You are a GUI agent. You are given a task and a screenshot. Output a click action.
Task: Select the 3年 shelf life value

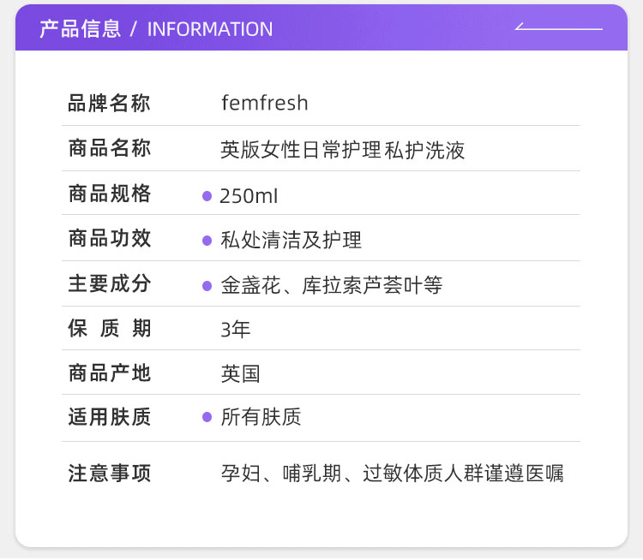236,330
